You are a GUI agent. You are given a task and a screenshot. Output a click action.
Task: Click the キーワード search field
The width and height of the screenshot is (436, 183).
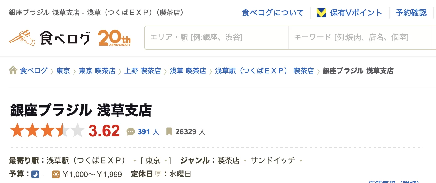pyautogui.click(x=361, y=38)
